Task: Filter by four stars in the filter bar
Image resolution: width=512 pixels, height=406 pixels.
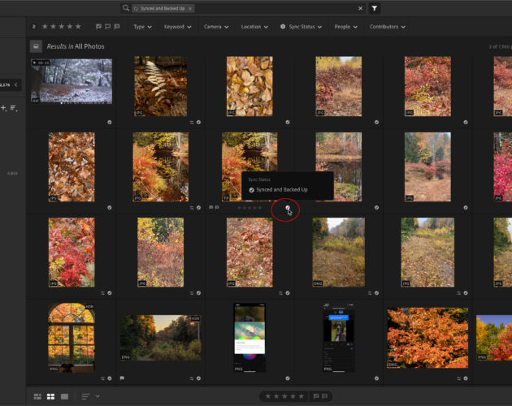Action: coord(70,27)
